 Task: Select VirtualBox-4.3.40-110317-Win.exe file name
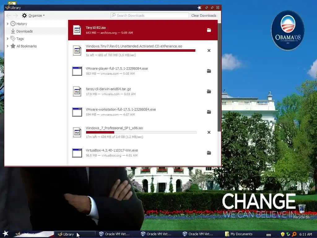(x=112, y=150)
